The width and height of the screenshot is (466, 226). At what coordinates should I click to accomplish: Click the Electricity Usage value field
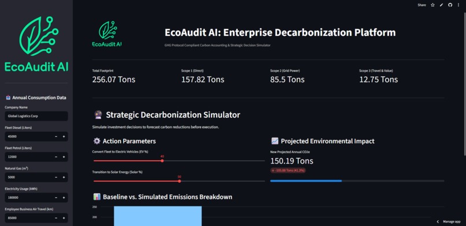pyautogui.click(x=28, y=198)
